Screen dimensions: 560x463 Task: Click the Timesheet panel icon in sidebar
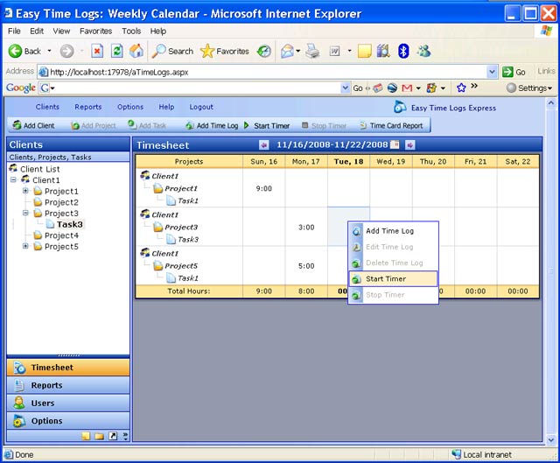[x=19, y=368]
